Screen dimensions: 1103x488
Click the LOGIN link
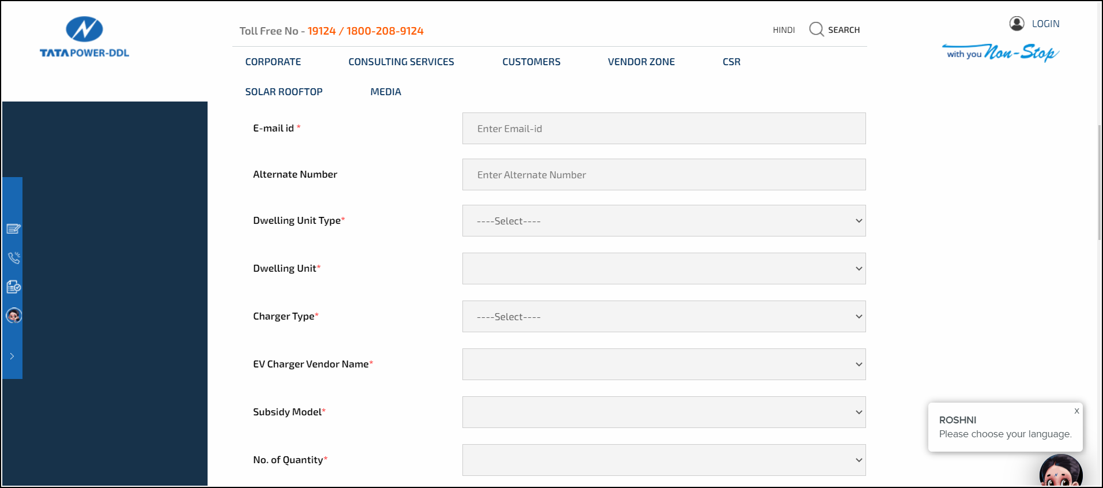click(1045, 24)
